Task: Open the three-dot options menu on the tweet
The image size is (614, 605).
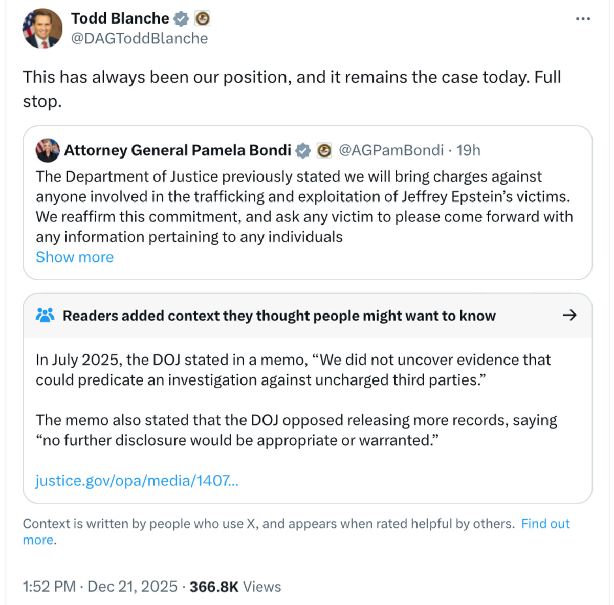Action: (582, 18)
